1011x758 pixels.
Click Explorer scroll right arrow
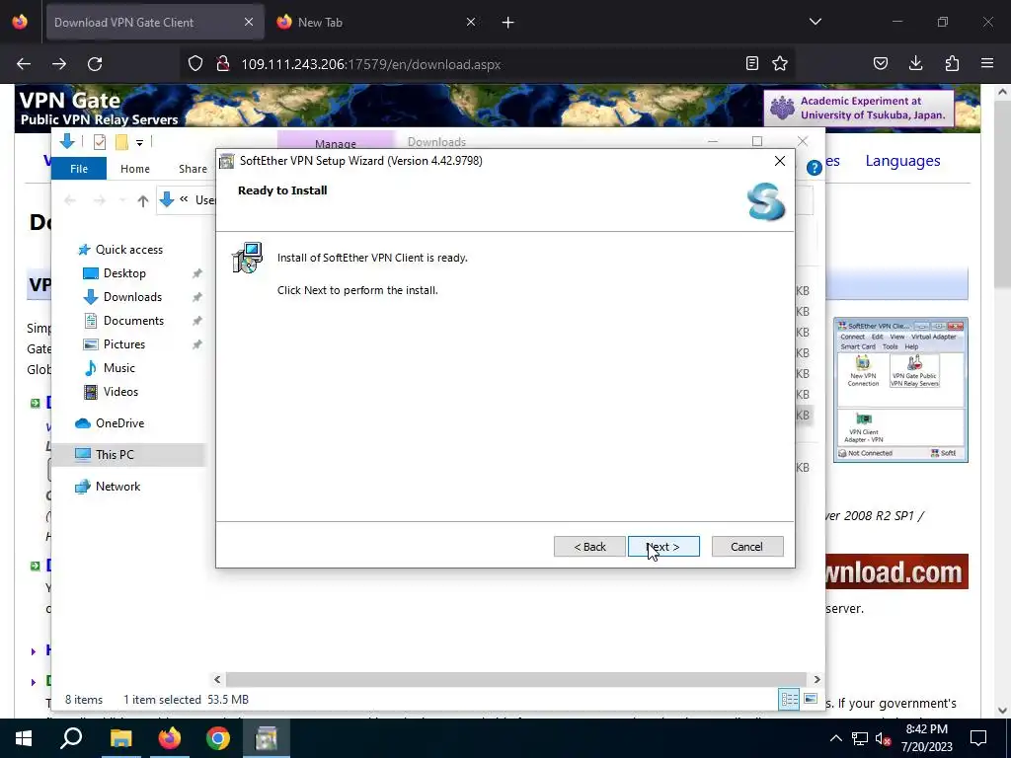click(x=817, y=679)
